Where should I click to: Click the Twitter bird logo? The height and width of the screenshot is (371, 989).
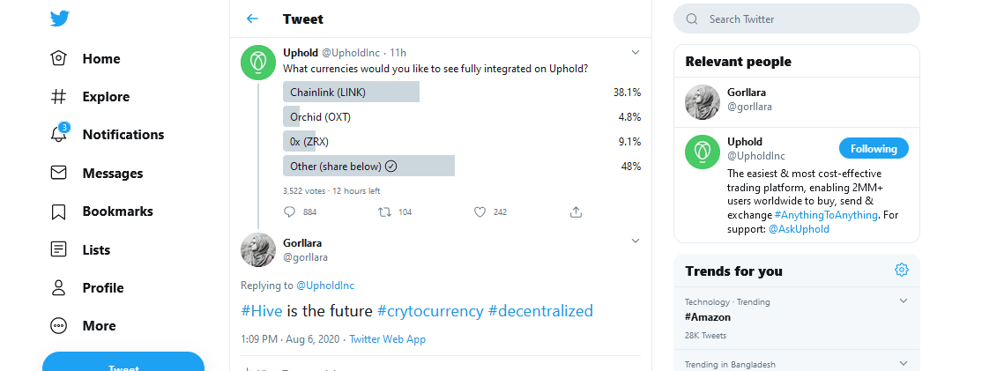point(60,19)
